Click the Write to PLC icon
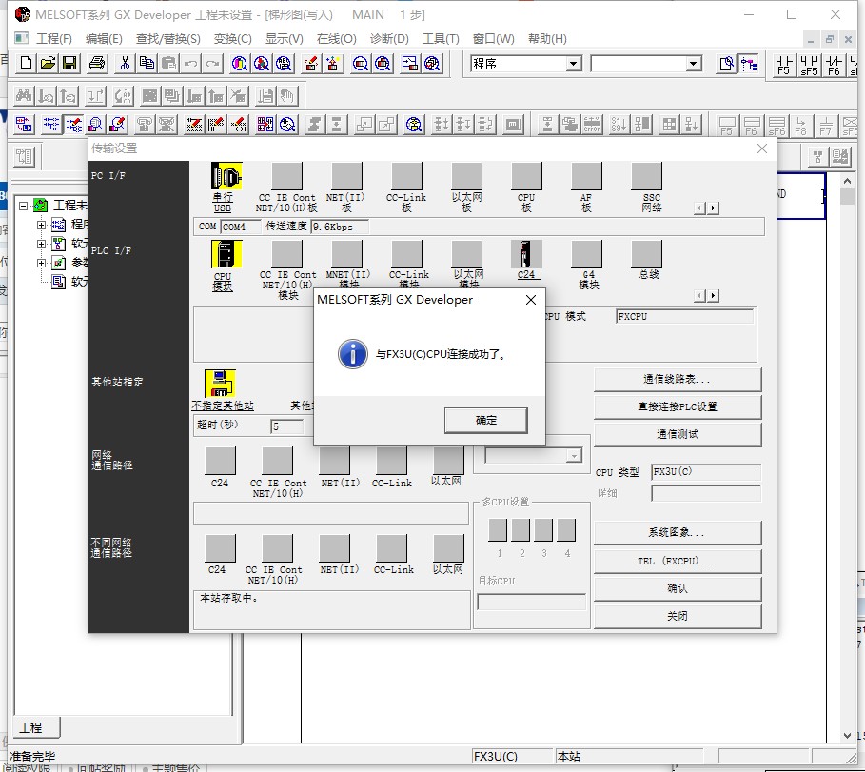This screenshot has width=865, height=772. click(311, 64)
